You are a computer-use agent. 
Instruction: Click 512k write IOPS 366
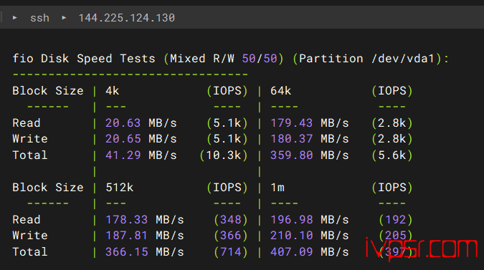(231, 236)
